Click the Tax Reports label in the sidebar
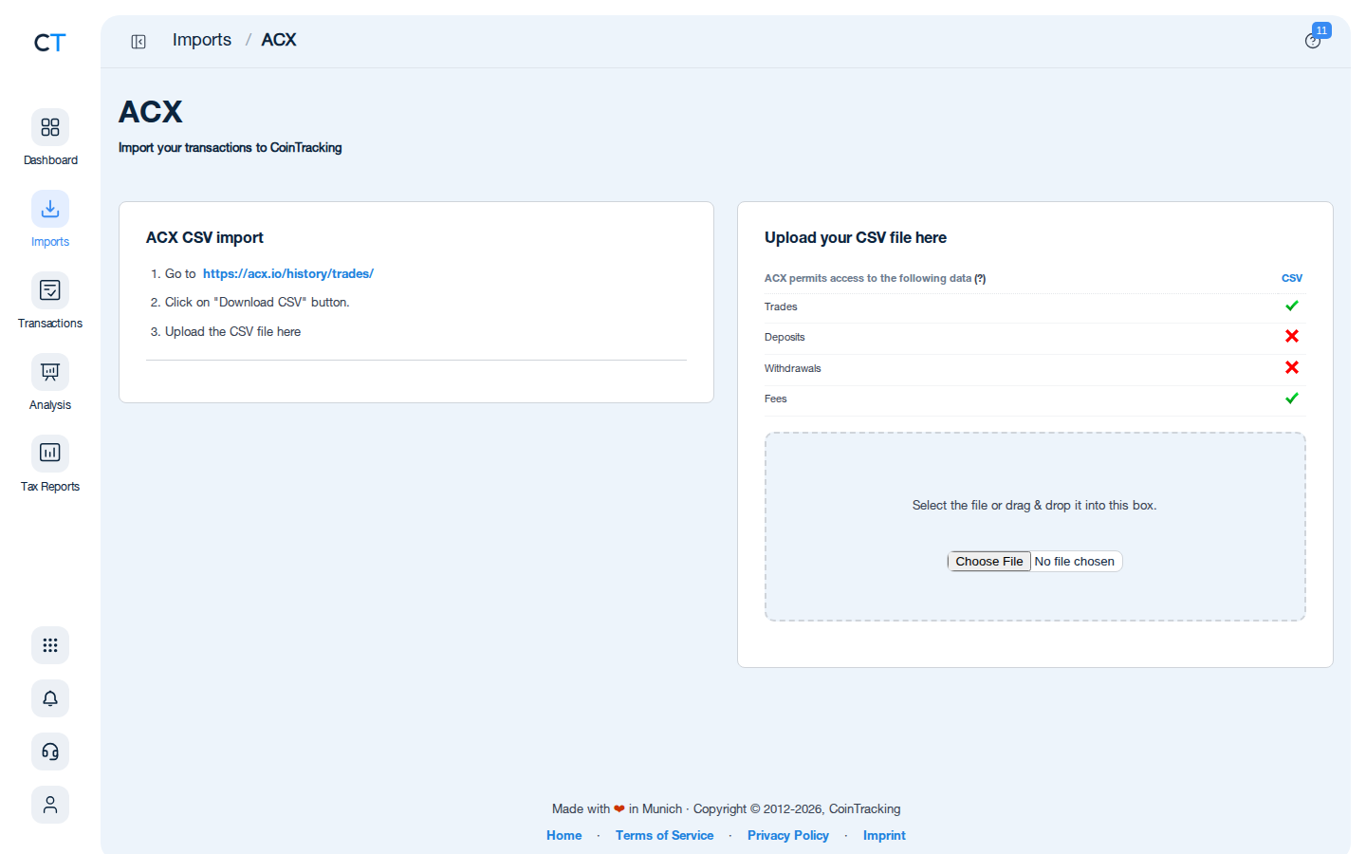1366x854 pixels. pyautogui.click(x=50, y=487)
